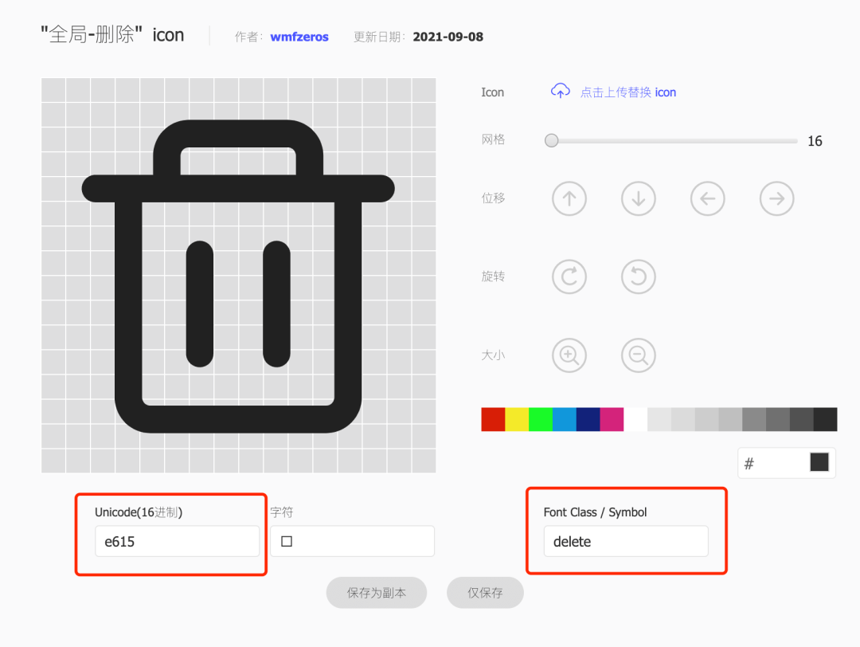Pick the navy blue color swatch
860x647 pixels.
click(x=588, y=419)
